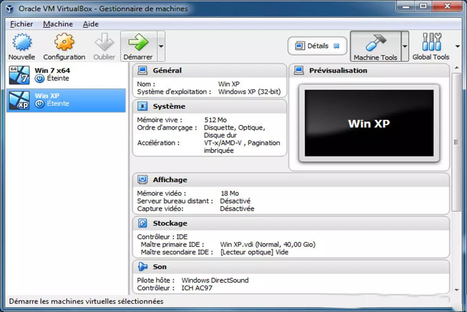Open Démarrer dropdown arrow
The height and width of the screenshot is (312, 467).
[161, 46]
